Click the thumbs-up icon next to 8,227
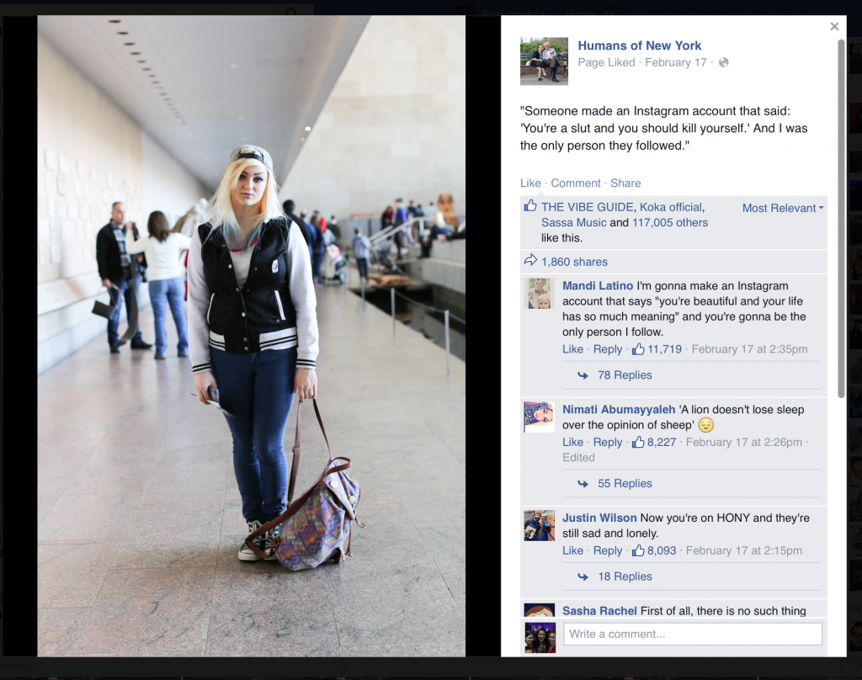 (x=638, y=442)
